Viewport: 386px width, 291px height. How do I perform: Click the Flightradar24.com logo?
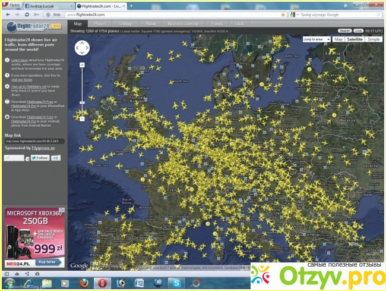tap(33, 26)
